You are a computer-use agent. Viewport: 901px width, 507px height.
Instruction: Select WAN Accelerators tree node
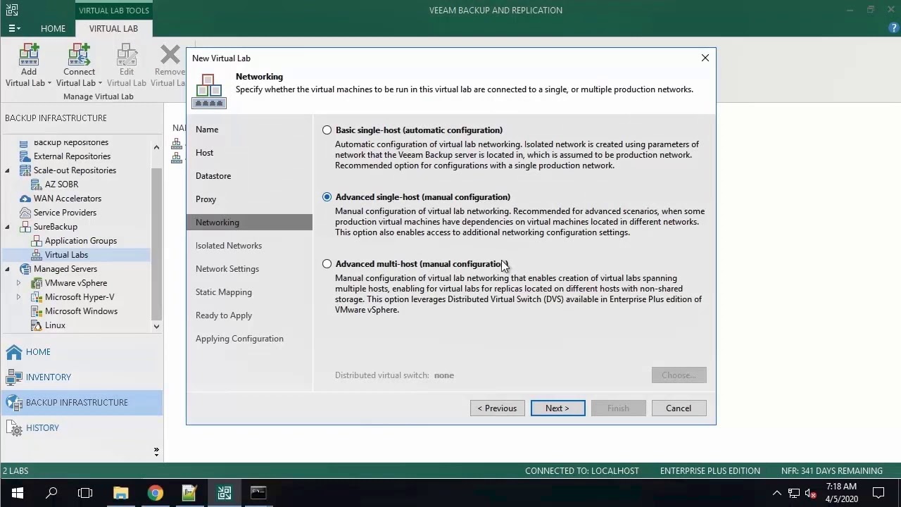click(68, 199)
